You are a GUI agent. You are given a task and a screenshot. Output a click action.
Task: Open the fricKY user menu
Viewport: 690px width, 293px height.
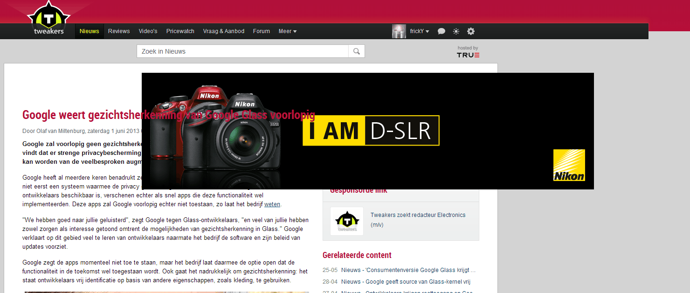[x=419, y=31]
